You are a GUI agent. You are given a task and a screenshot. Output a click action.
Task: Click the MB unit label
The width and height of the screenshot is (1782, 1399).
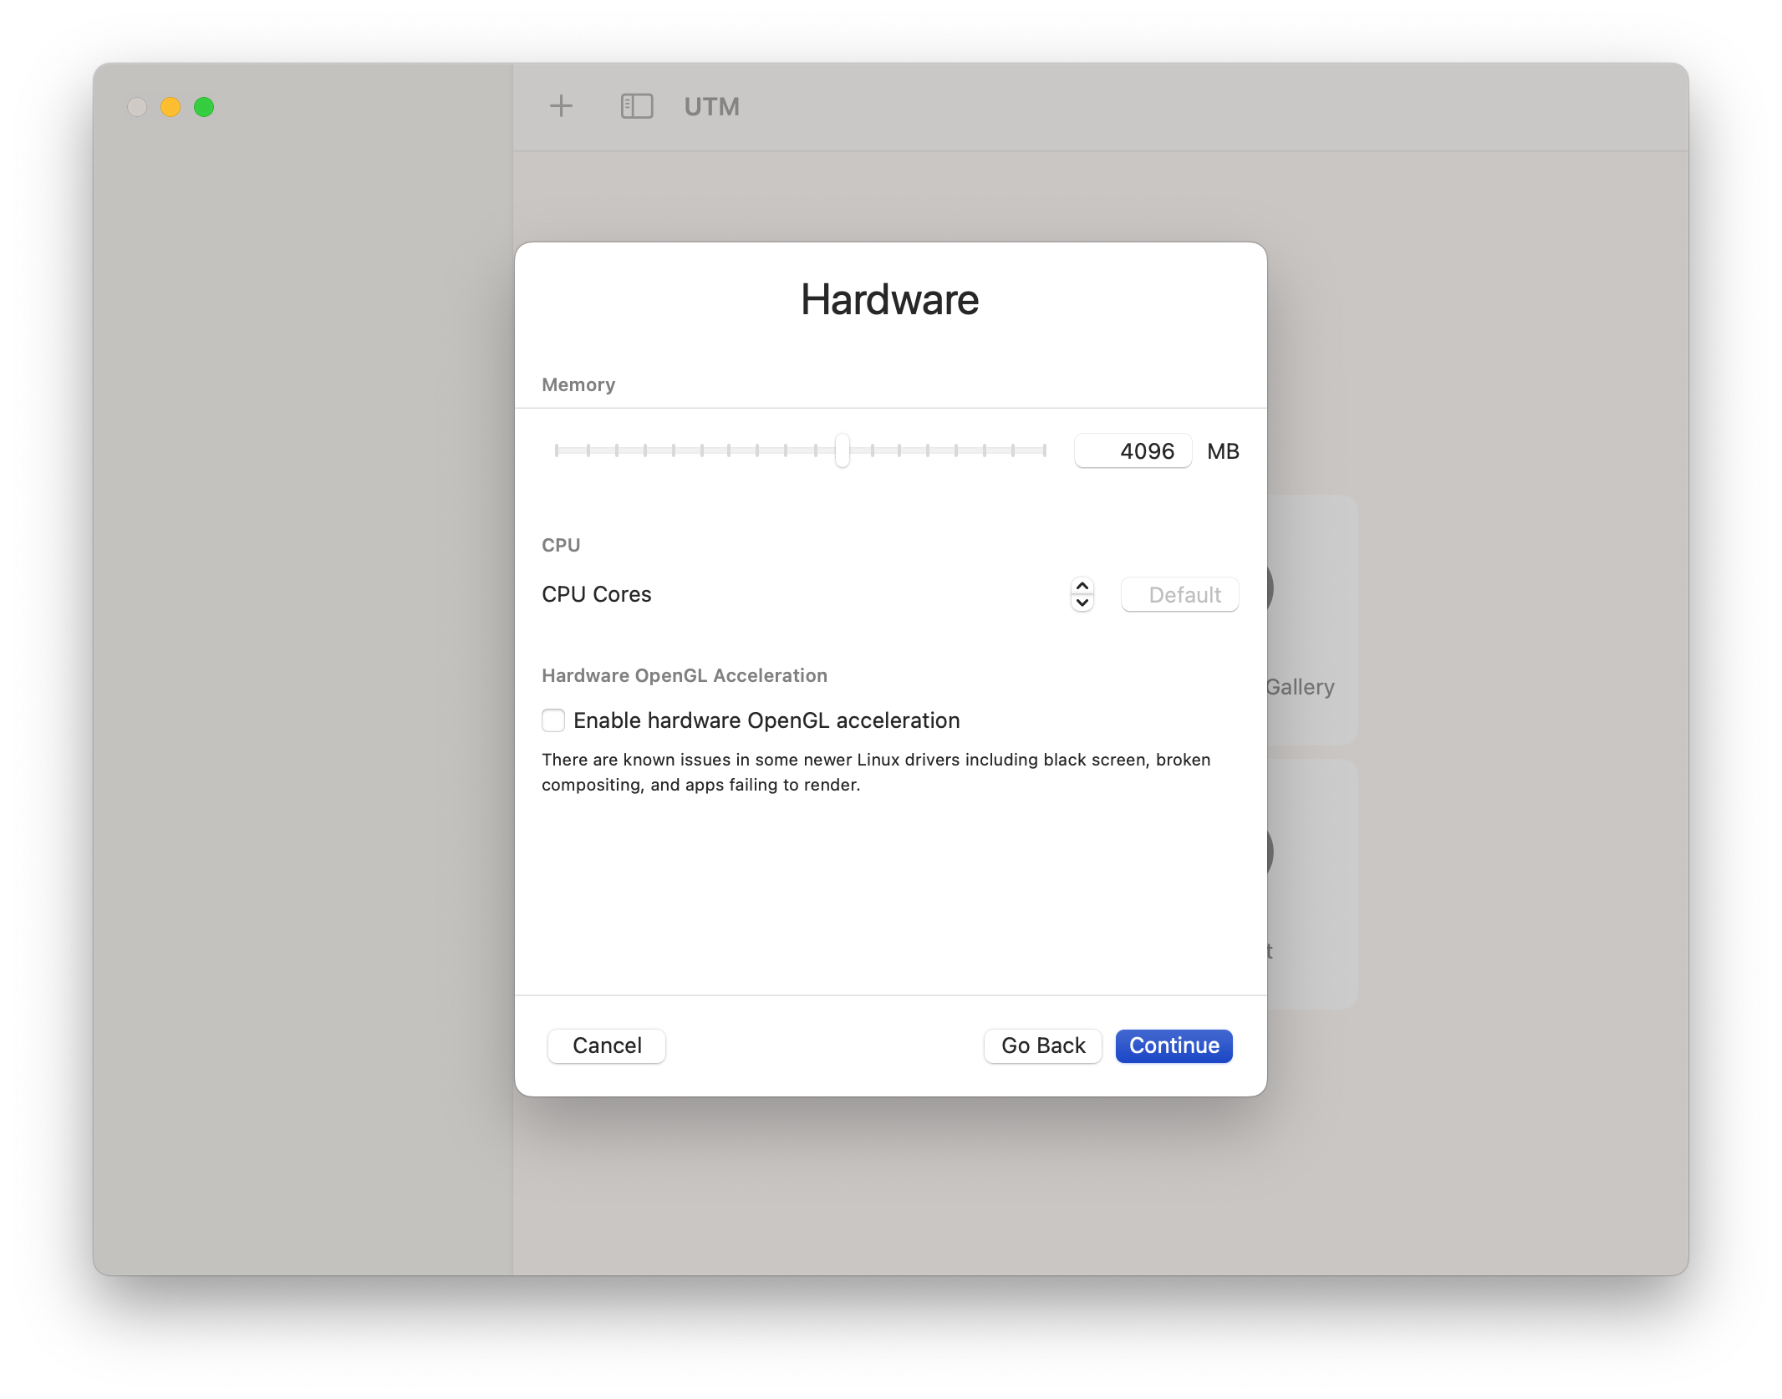[x=1223, y=451]
